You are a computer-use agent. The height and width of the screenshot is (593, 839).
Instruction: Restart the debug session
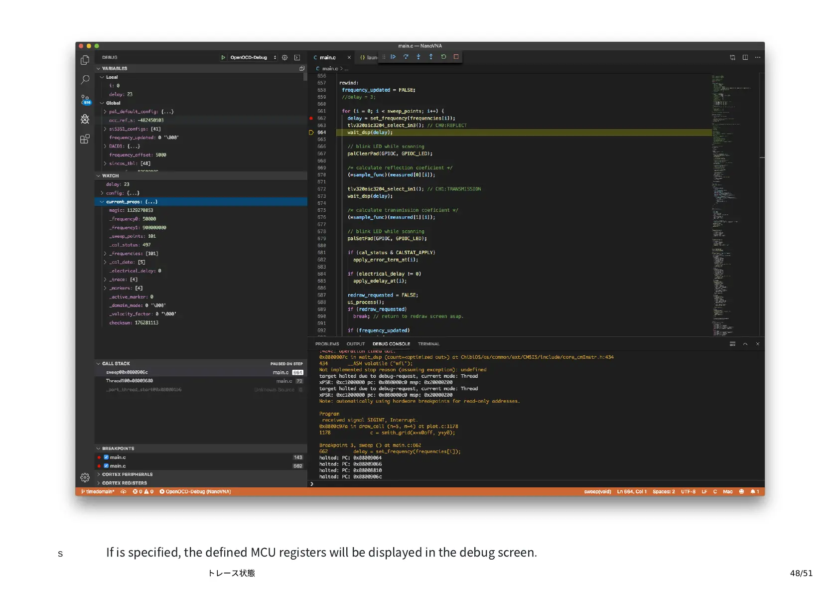click(x=443, y=57)
